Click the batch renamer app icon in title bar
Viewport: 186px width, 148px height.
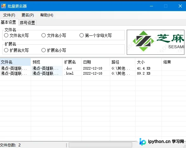3,6
